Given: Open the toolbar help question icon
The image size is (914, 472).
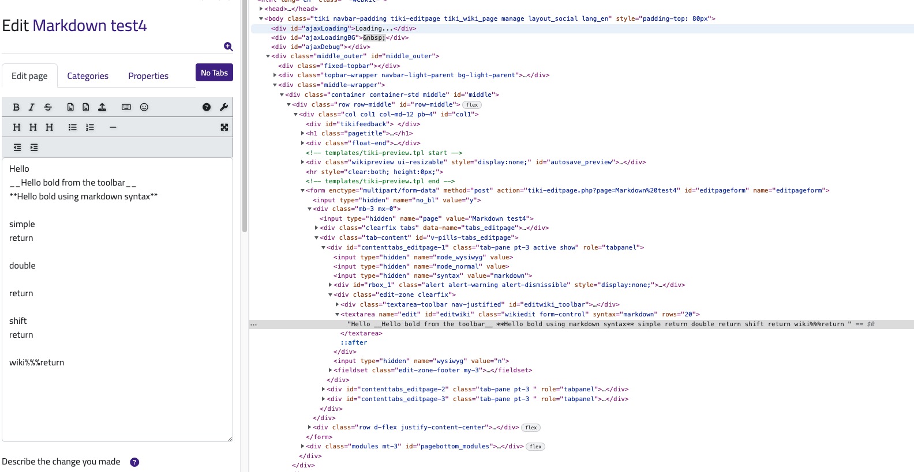Looking at the screenshot, I should pos(207,107).
